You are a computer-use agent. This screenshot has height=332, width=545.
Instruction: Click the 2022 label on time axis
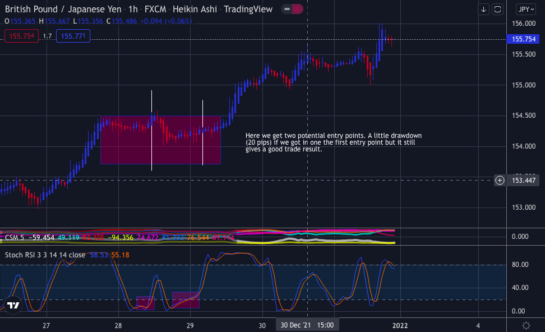(400, 325)
